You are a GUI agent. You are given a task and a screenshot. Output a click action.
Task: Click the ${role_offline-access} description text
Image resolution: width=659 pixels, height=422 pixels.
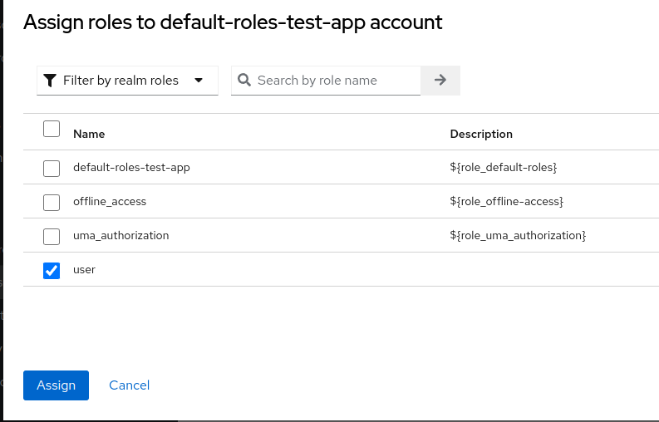point(506,202)
